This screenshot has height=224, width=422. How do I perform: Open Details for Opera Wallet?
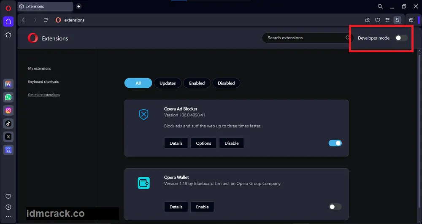point(176,207)
